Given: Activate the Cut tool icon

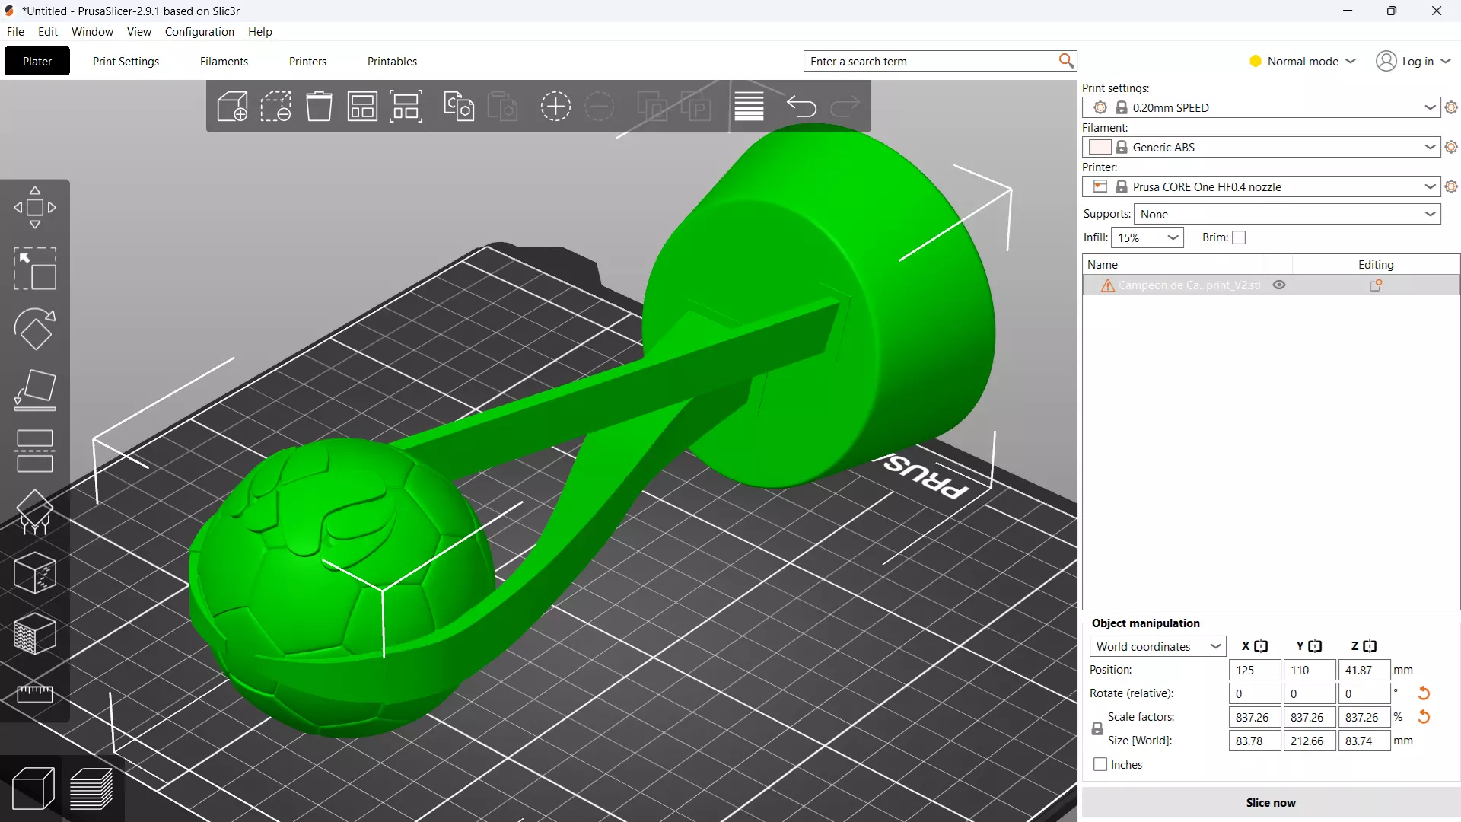Looking at the screenshot, I should coord(35,451).
